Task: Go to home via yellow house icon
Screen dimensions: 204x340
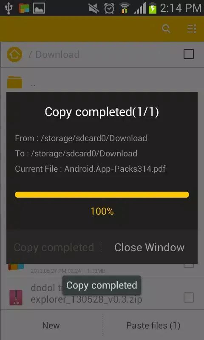Action: click(14, 54)
